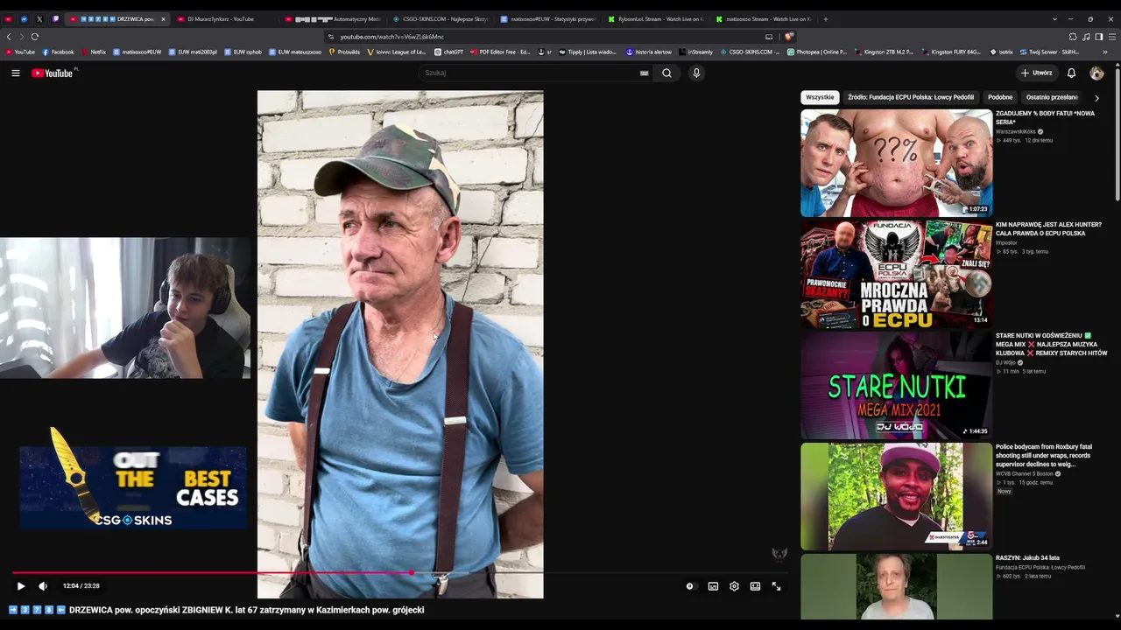Open a new browser tab with plus
Viewport: 1121px width, 630px height.
pyautogui.click(x=825, y=18)
